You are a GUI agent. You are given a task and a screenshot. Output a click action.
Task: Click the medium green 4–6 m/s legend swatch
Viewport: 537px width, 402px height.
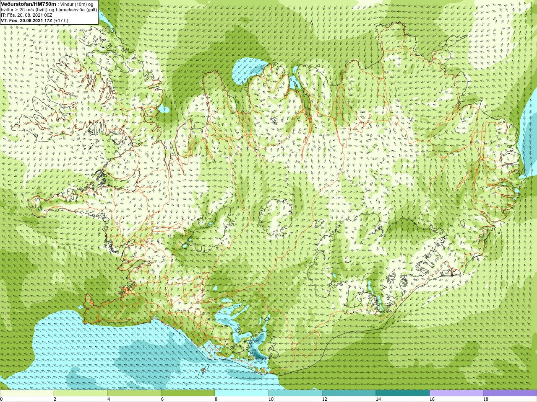(x=134, y=393)
